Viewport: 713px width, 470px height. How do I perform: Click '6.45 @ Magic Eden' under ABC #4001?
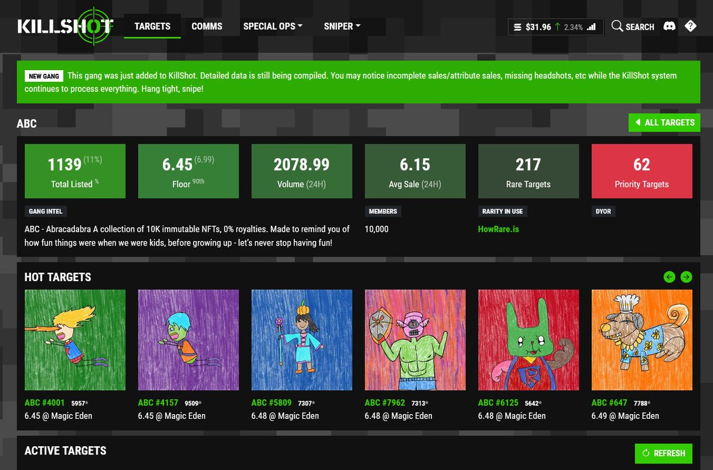tap(58, 416)
